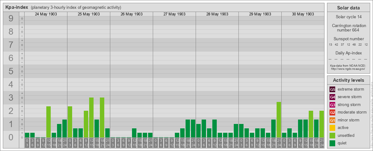Click the Activity levels panel heading
This screenshot has width=373, height=151.
pyautogui.click(x=348, y=80)
